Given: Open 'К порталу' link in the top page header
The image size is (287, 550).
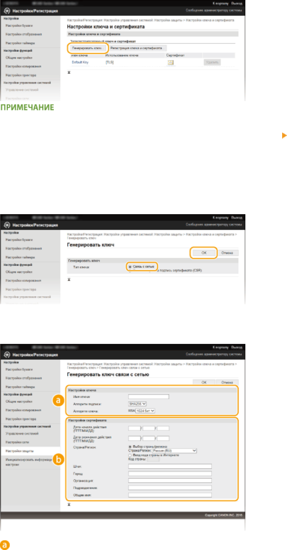Looking at the screenshot, I should click(x=220, y=2).
